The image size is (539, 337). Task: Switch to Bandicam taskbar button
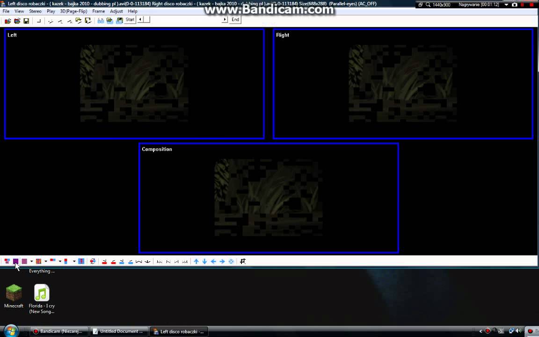(59, 331)
